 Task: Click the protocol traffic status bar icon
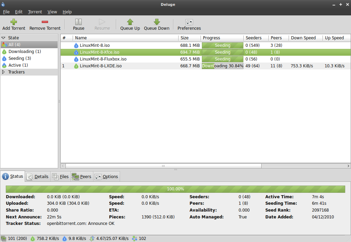click(x=92, y=239)
